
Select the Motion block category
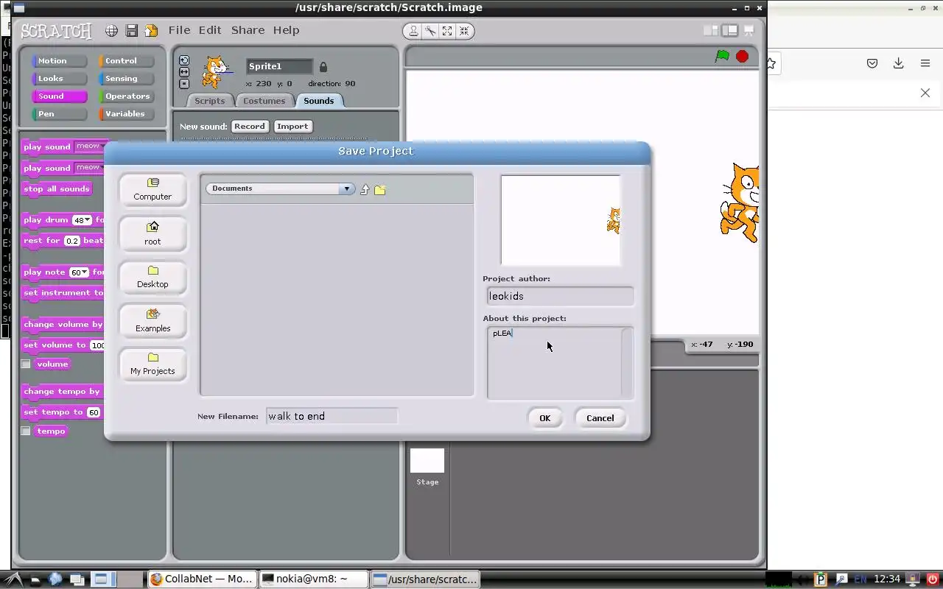pyautogui.click(x=58, y=61)
